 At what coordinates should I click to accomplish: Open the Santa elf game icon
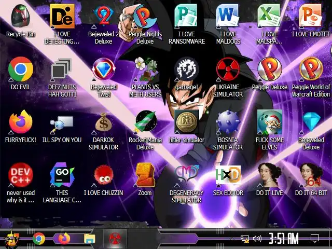point(269,122)
